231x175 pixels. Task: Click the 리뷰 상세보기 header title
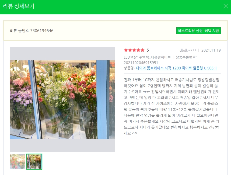(19, 6)
